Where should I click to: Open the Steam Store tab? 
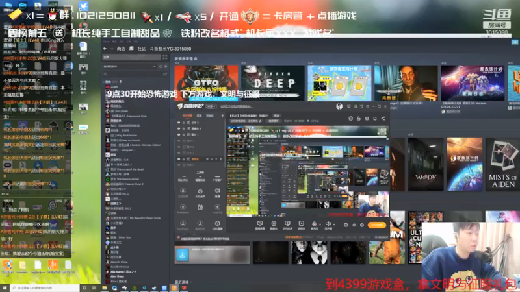tap(121, 49)
